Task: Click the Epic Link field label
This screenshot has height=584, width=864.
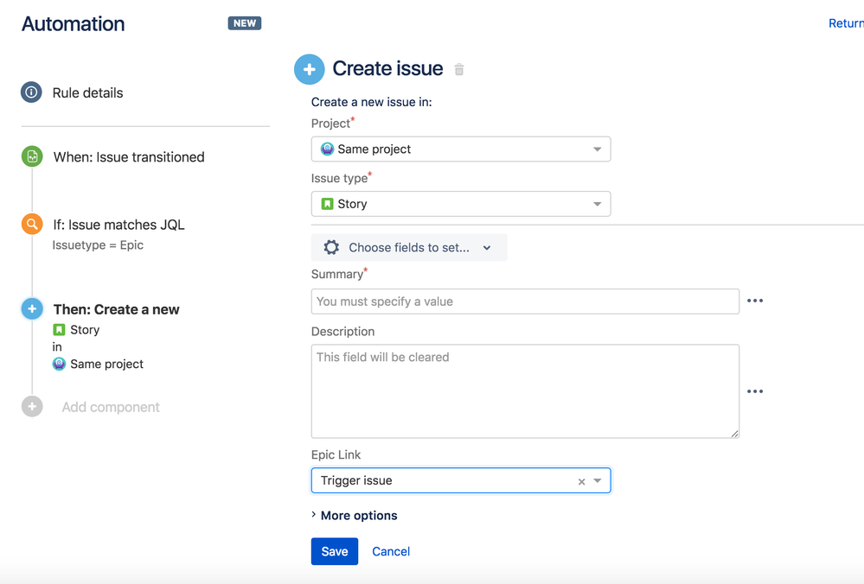Action: (336, 454)
